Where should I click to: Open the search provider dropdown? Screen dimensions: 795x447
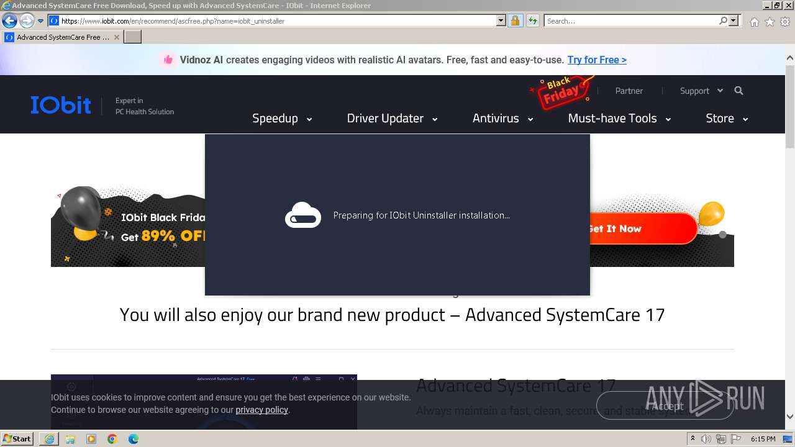[x=734, y=21]
